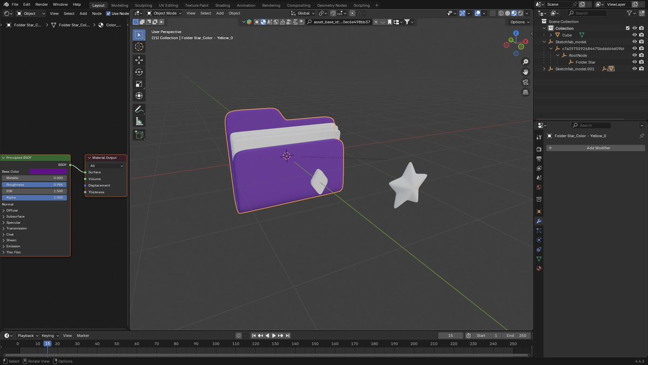Screen dimensions: 648x365
Task: Hide Folder Star using its eye icon
Action: point(634,62)
